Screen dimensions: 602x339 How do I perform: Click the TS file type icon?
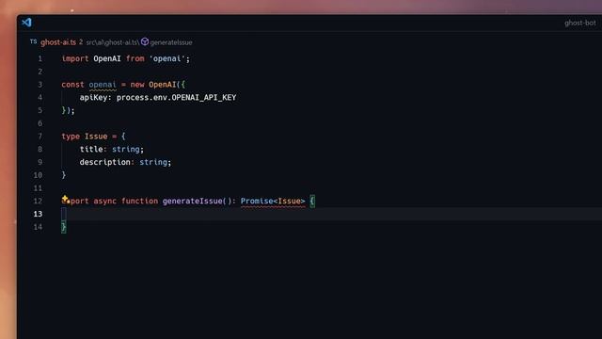34,41
